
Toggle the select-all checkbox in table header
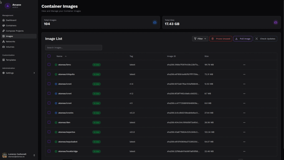(49, 56)
